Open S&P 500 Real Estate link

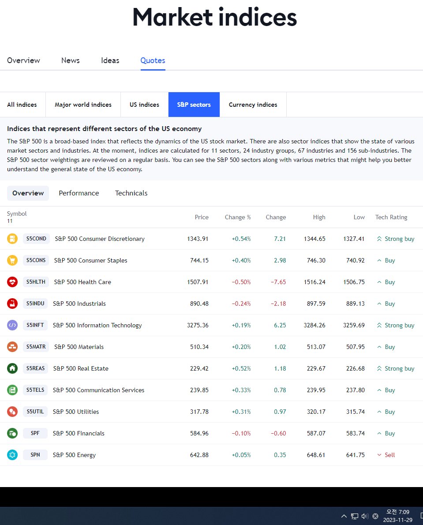81,368
